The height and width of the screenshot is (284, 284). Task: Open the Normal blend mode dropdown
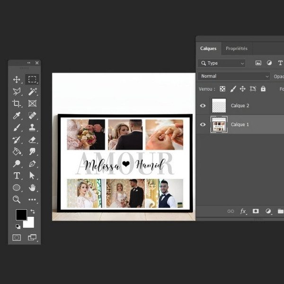pos(234,76)
